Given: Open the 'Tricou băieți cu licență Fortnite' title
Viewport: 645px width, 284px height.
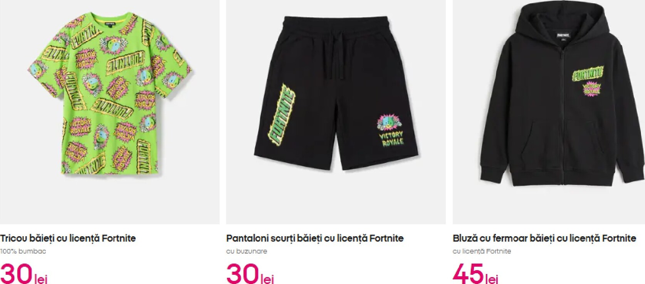Looking at the screenshot, I should click(68, 238).
